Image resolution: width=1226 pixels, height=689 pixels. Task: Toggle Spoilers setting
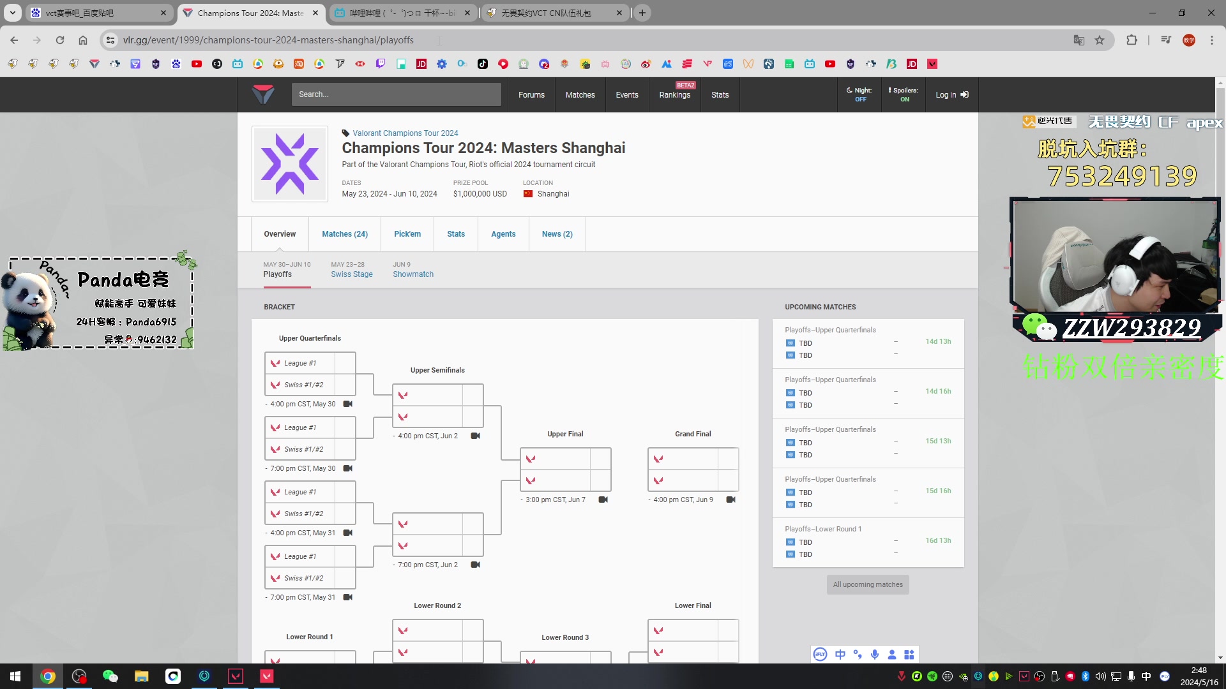tap(904, 94)
